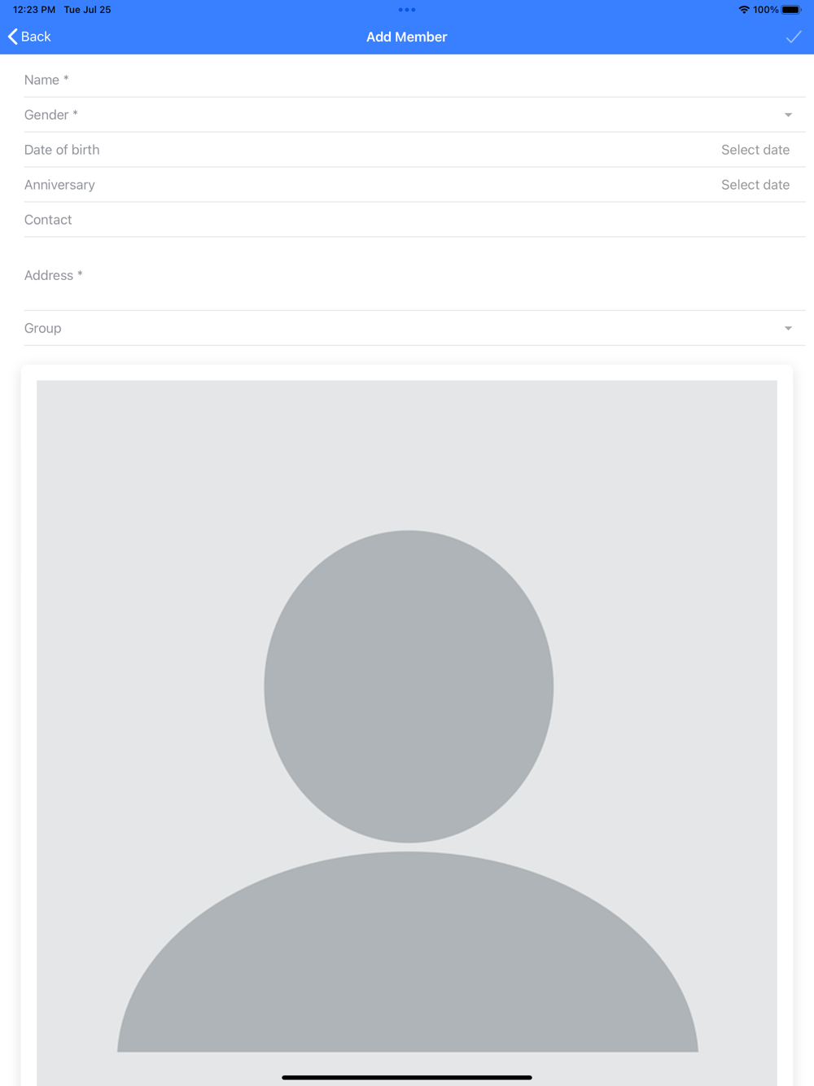This screenshot has height=1086, width=814.
Task: Tap the back chevron arrow icon
Action: point(12,37)
